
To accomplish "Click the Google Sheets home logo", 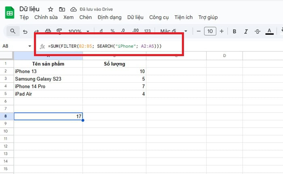I will 10,13.
